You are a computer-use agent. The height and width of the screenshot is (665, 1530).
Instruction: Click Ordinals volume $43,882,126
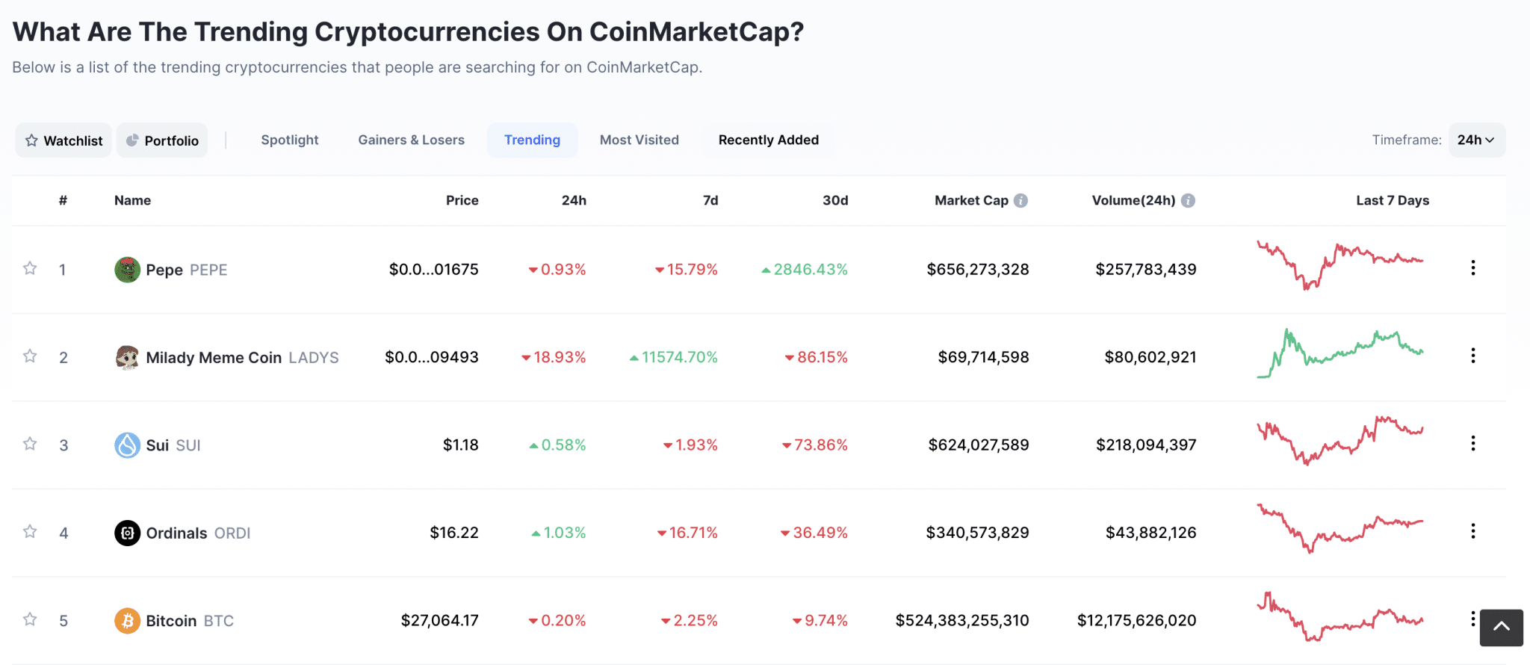pos(1151,533)
